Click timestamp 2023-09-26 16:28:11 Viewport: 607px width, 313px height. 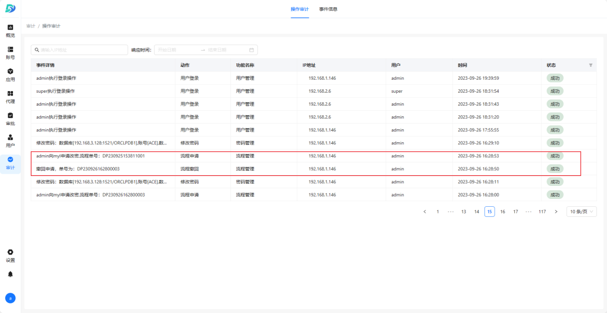pyautogui.click(x=478, y=182)
